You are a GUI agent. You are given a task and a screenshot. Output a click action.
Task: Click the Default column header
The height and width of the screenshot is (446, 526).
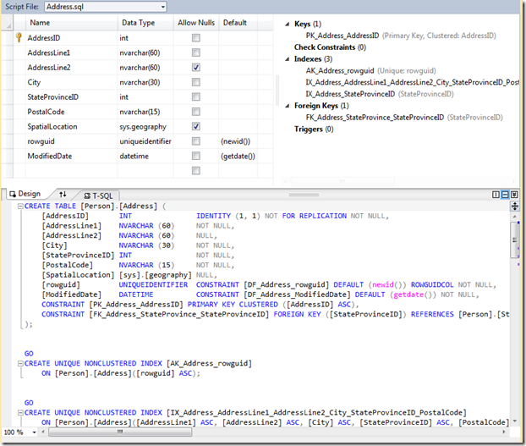(238, 23)
